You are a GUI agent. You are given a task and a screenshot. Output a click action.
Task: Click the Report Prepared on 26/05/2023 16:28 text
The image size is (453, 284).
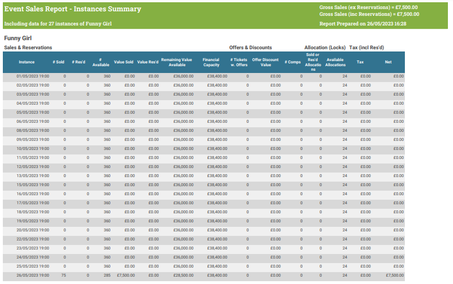click(362, 24)
